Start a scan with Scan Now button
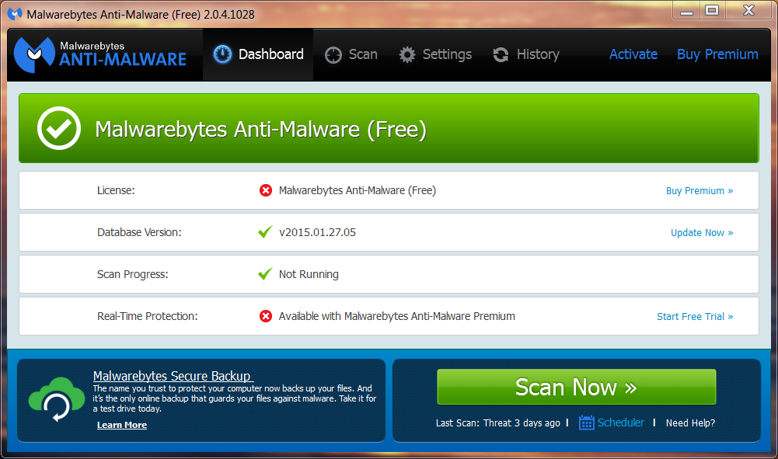778x459 pixels. tap(577, 387)
